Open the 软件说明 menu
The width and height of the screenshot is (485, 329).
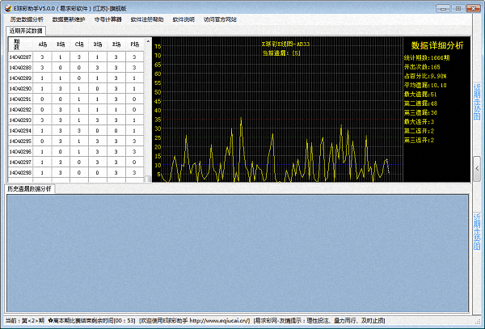click(x=183, y=19)
